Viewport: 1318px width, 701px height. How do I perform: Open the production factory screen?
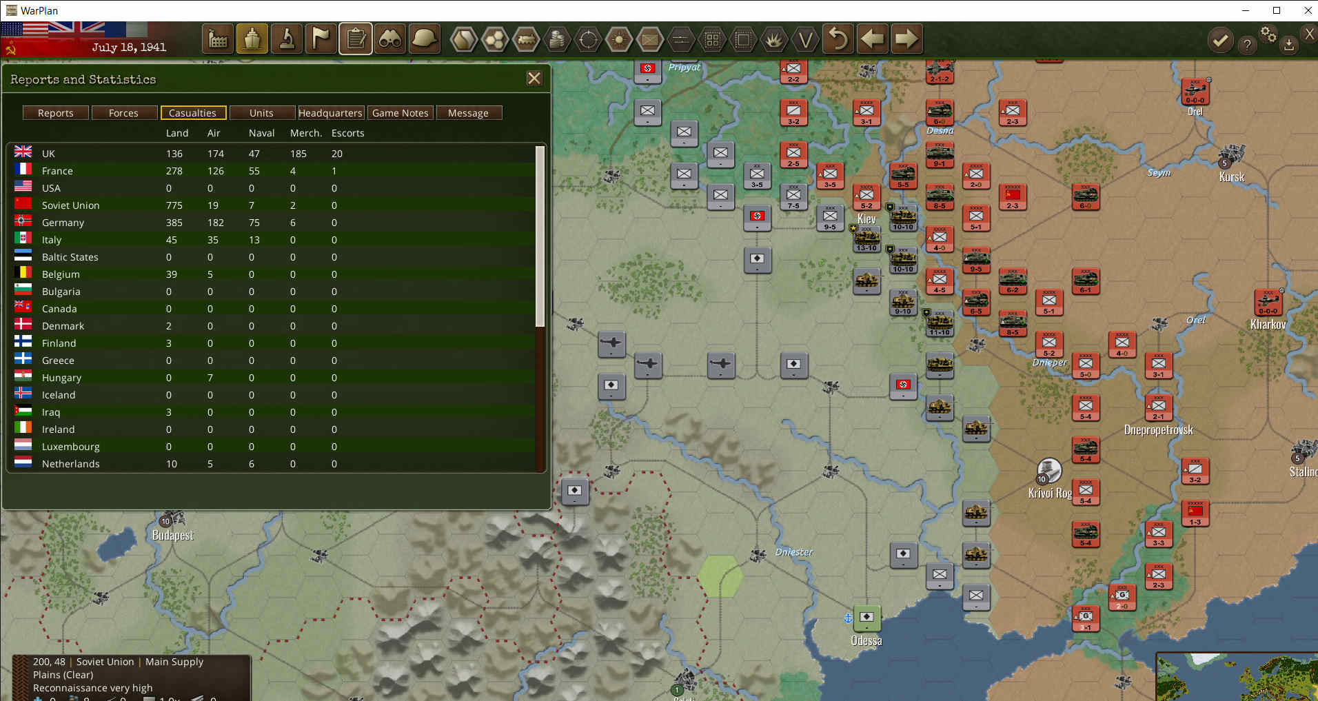tap(218, 39)
